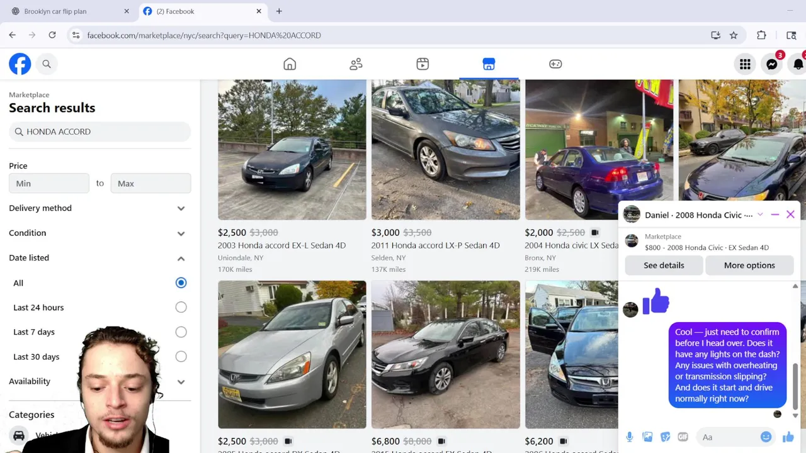
Task: Open the silver Accord photo priced $2,500
Action: coord(292,354)
